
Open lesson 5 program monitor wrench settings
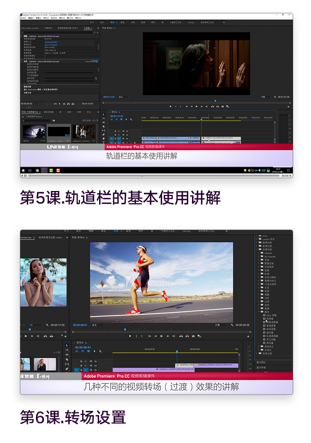pos(275,97)
